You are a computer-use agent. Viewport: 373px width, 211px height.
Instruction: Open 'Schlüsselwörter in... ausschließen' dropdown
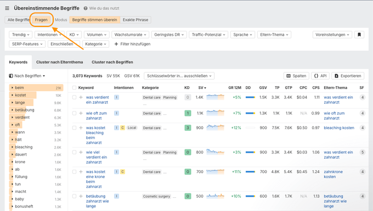179,76
